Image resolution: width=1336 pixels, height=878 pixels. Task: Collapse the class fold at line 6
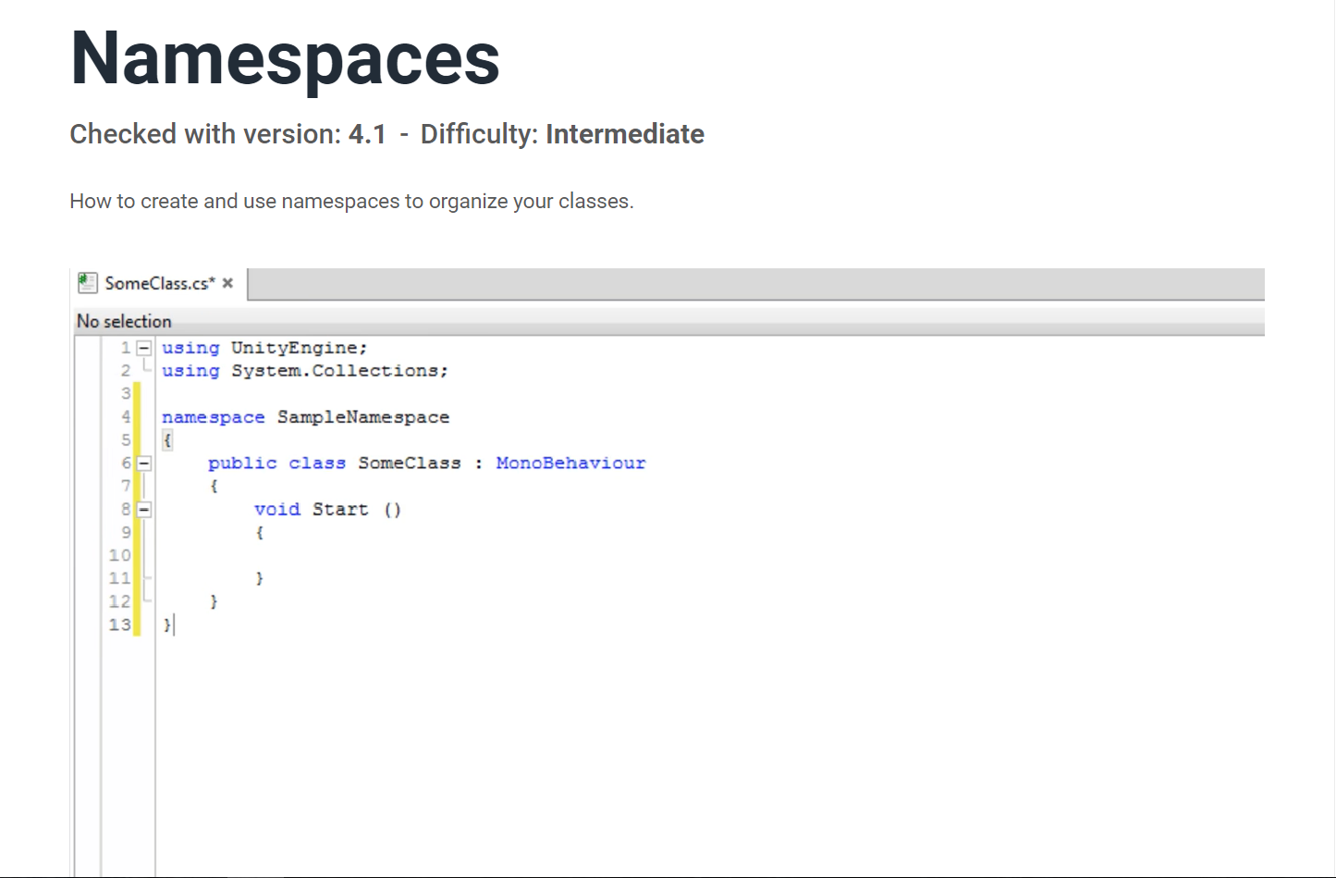144,463
